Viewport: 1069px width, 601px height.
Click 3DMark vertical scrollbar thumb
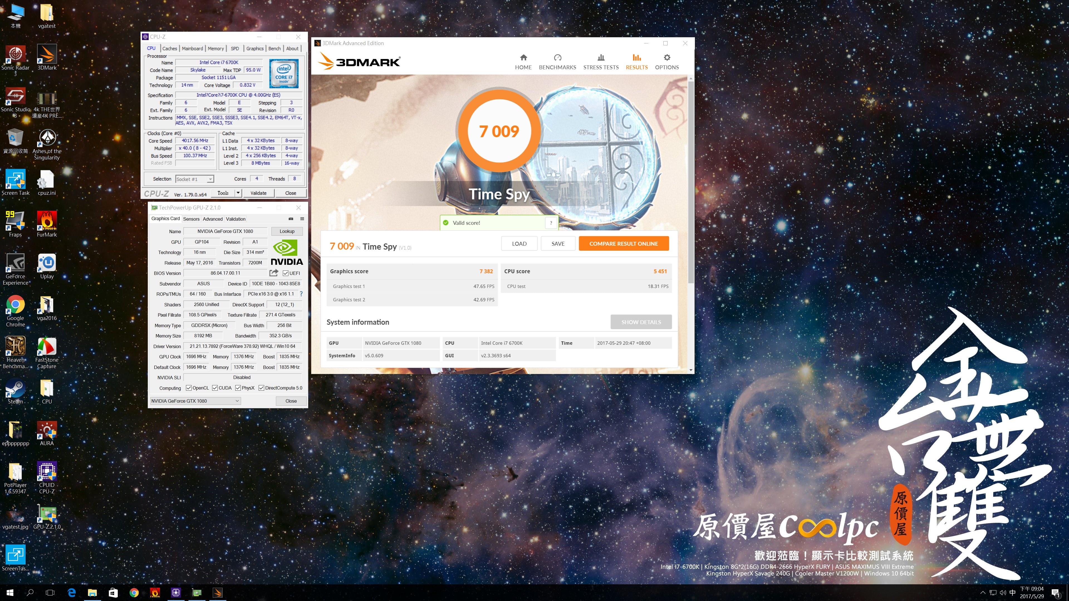[x=691, y=182]
